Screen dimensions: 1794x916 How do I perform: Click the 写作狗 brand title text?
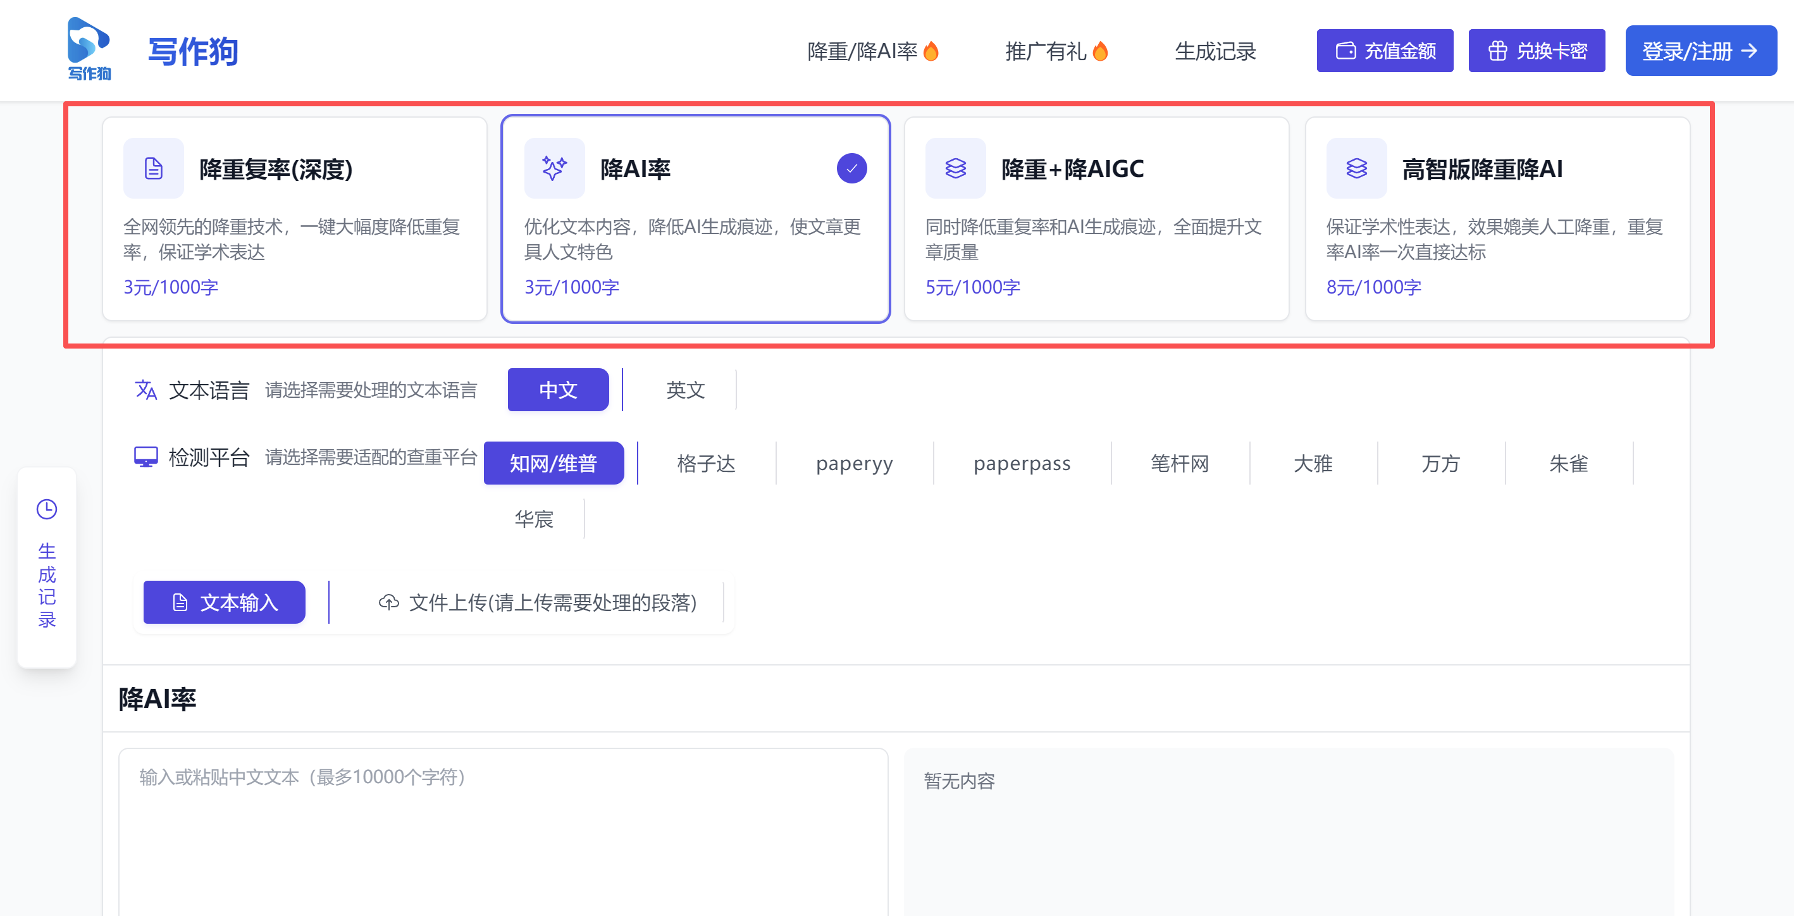(193, 51)
